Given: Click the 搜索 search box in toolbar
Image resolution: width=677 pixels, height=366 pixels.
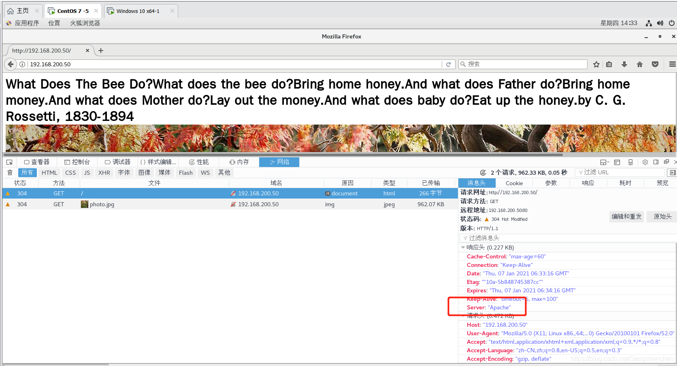Looking at the screenshot, I should (523, 64).
